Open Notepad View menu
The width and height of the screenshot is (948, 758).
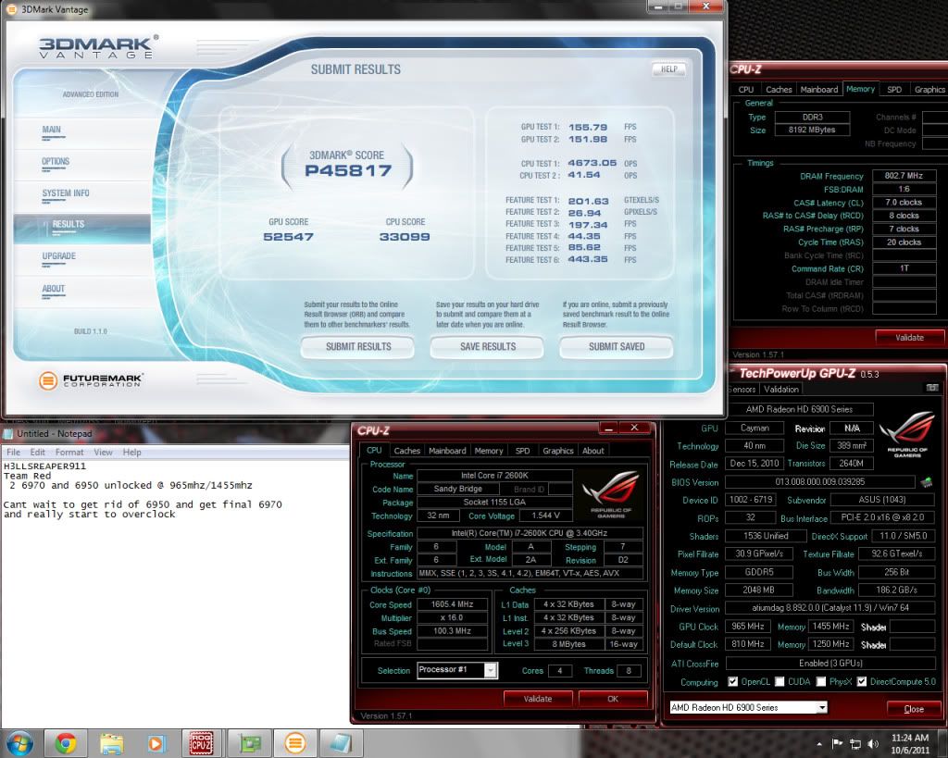[103, 453]
